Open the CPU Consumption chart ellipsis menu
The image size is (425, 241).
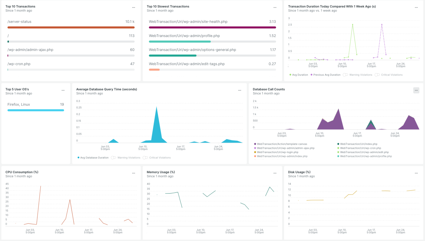tap(134, 173)
